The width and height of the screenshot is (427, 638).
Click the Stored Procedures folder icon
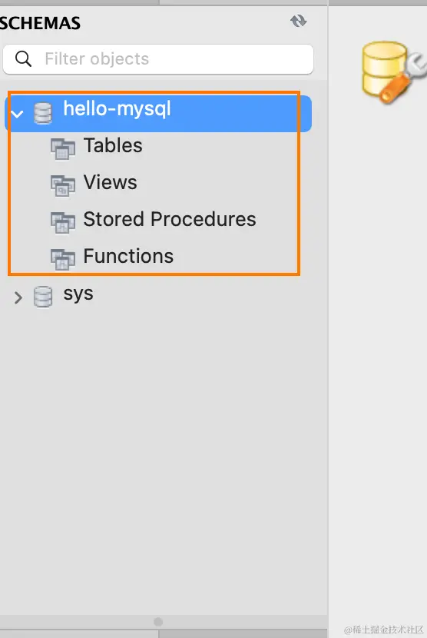tap(63, 223)
